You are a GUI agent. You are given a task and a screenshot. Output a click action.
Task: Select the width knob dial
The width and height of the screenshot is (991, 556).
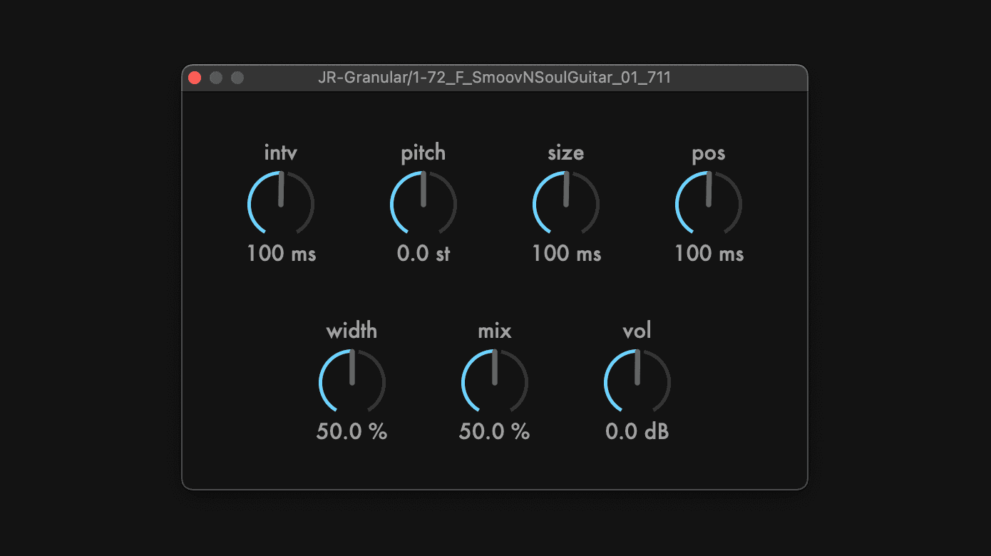(352, 382)
